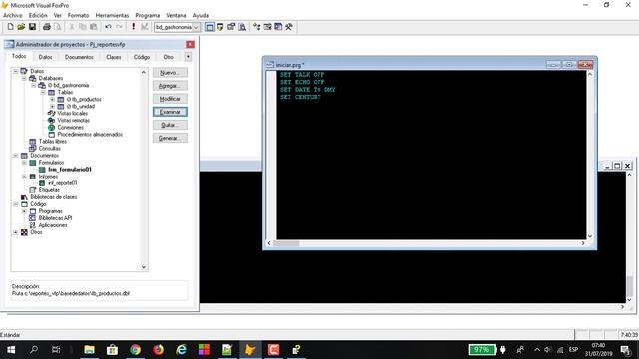
Task: Click the Generar... button
Action: coord(170,138)
